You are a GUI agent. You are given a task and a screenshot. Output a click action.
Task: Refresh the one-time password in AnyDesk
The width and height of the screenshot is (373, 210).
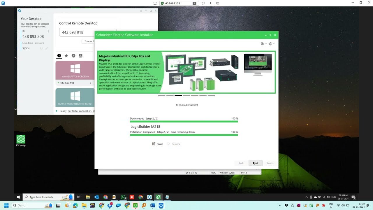pyautogui.click(x=42, y=48)
